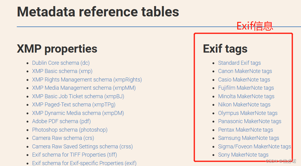Open XMP Basic schema (xmp) link
301x166 pixels.
tap(62, 71)
